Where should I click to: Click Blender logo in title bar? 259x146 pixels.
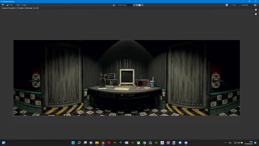point(1,1)
